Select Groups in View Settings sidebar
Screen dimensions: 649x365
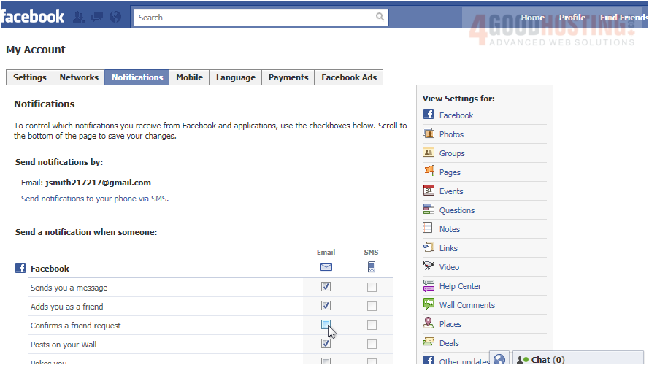[452, 153]
